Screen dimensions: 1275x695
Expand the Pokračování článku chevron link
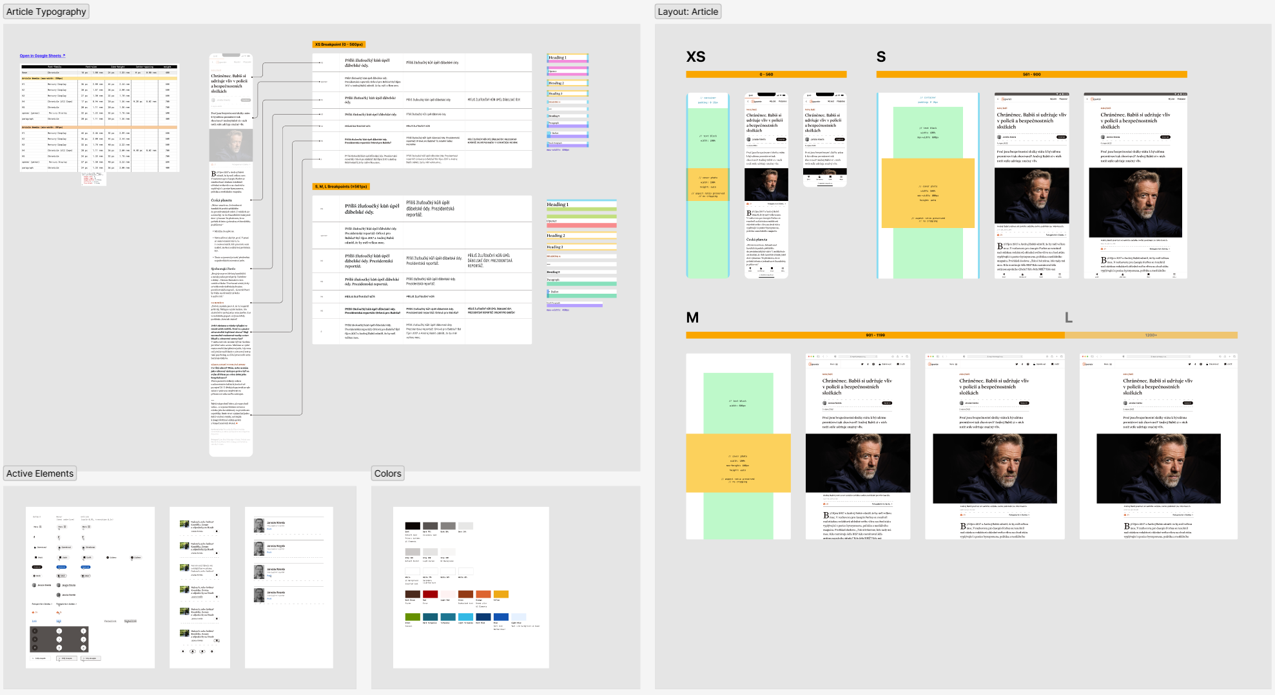(x=42, y=604)
